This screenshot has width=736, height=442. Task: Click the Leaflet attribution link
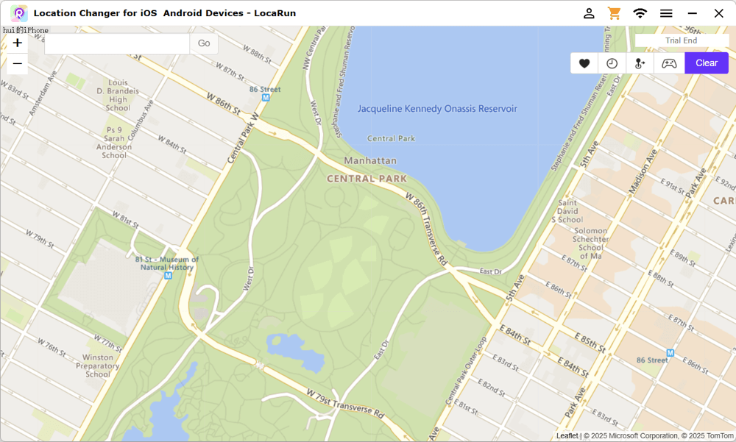pos(567,435)
